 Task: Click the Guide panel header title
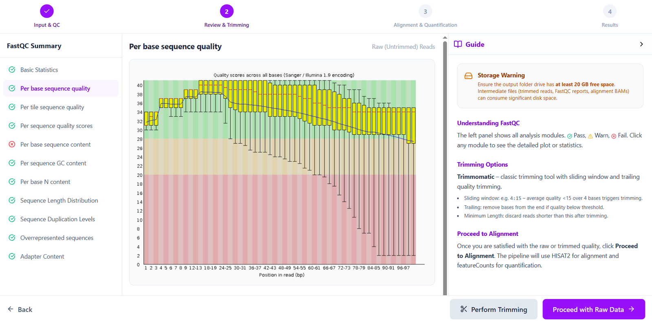(x=475, y=44)
